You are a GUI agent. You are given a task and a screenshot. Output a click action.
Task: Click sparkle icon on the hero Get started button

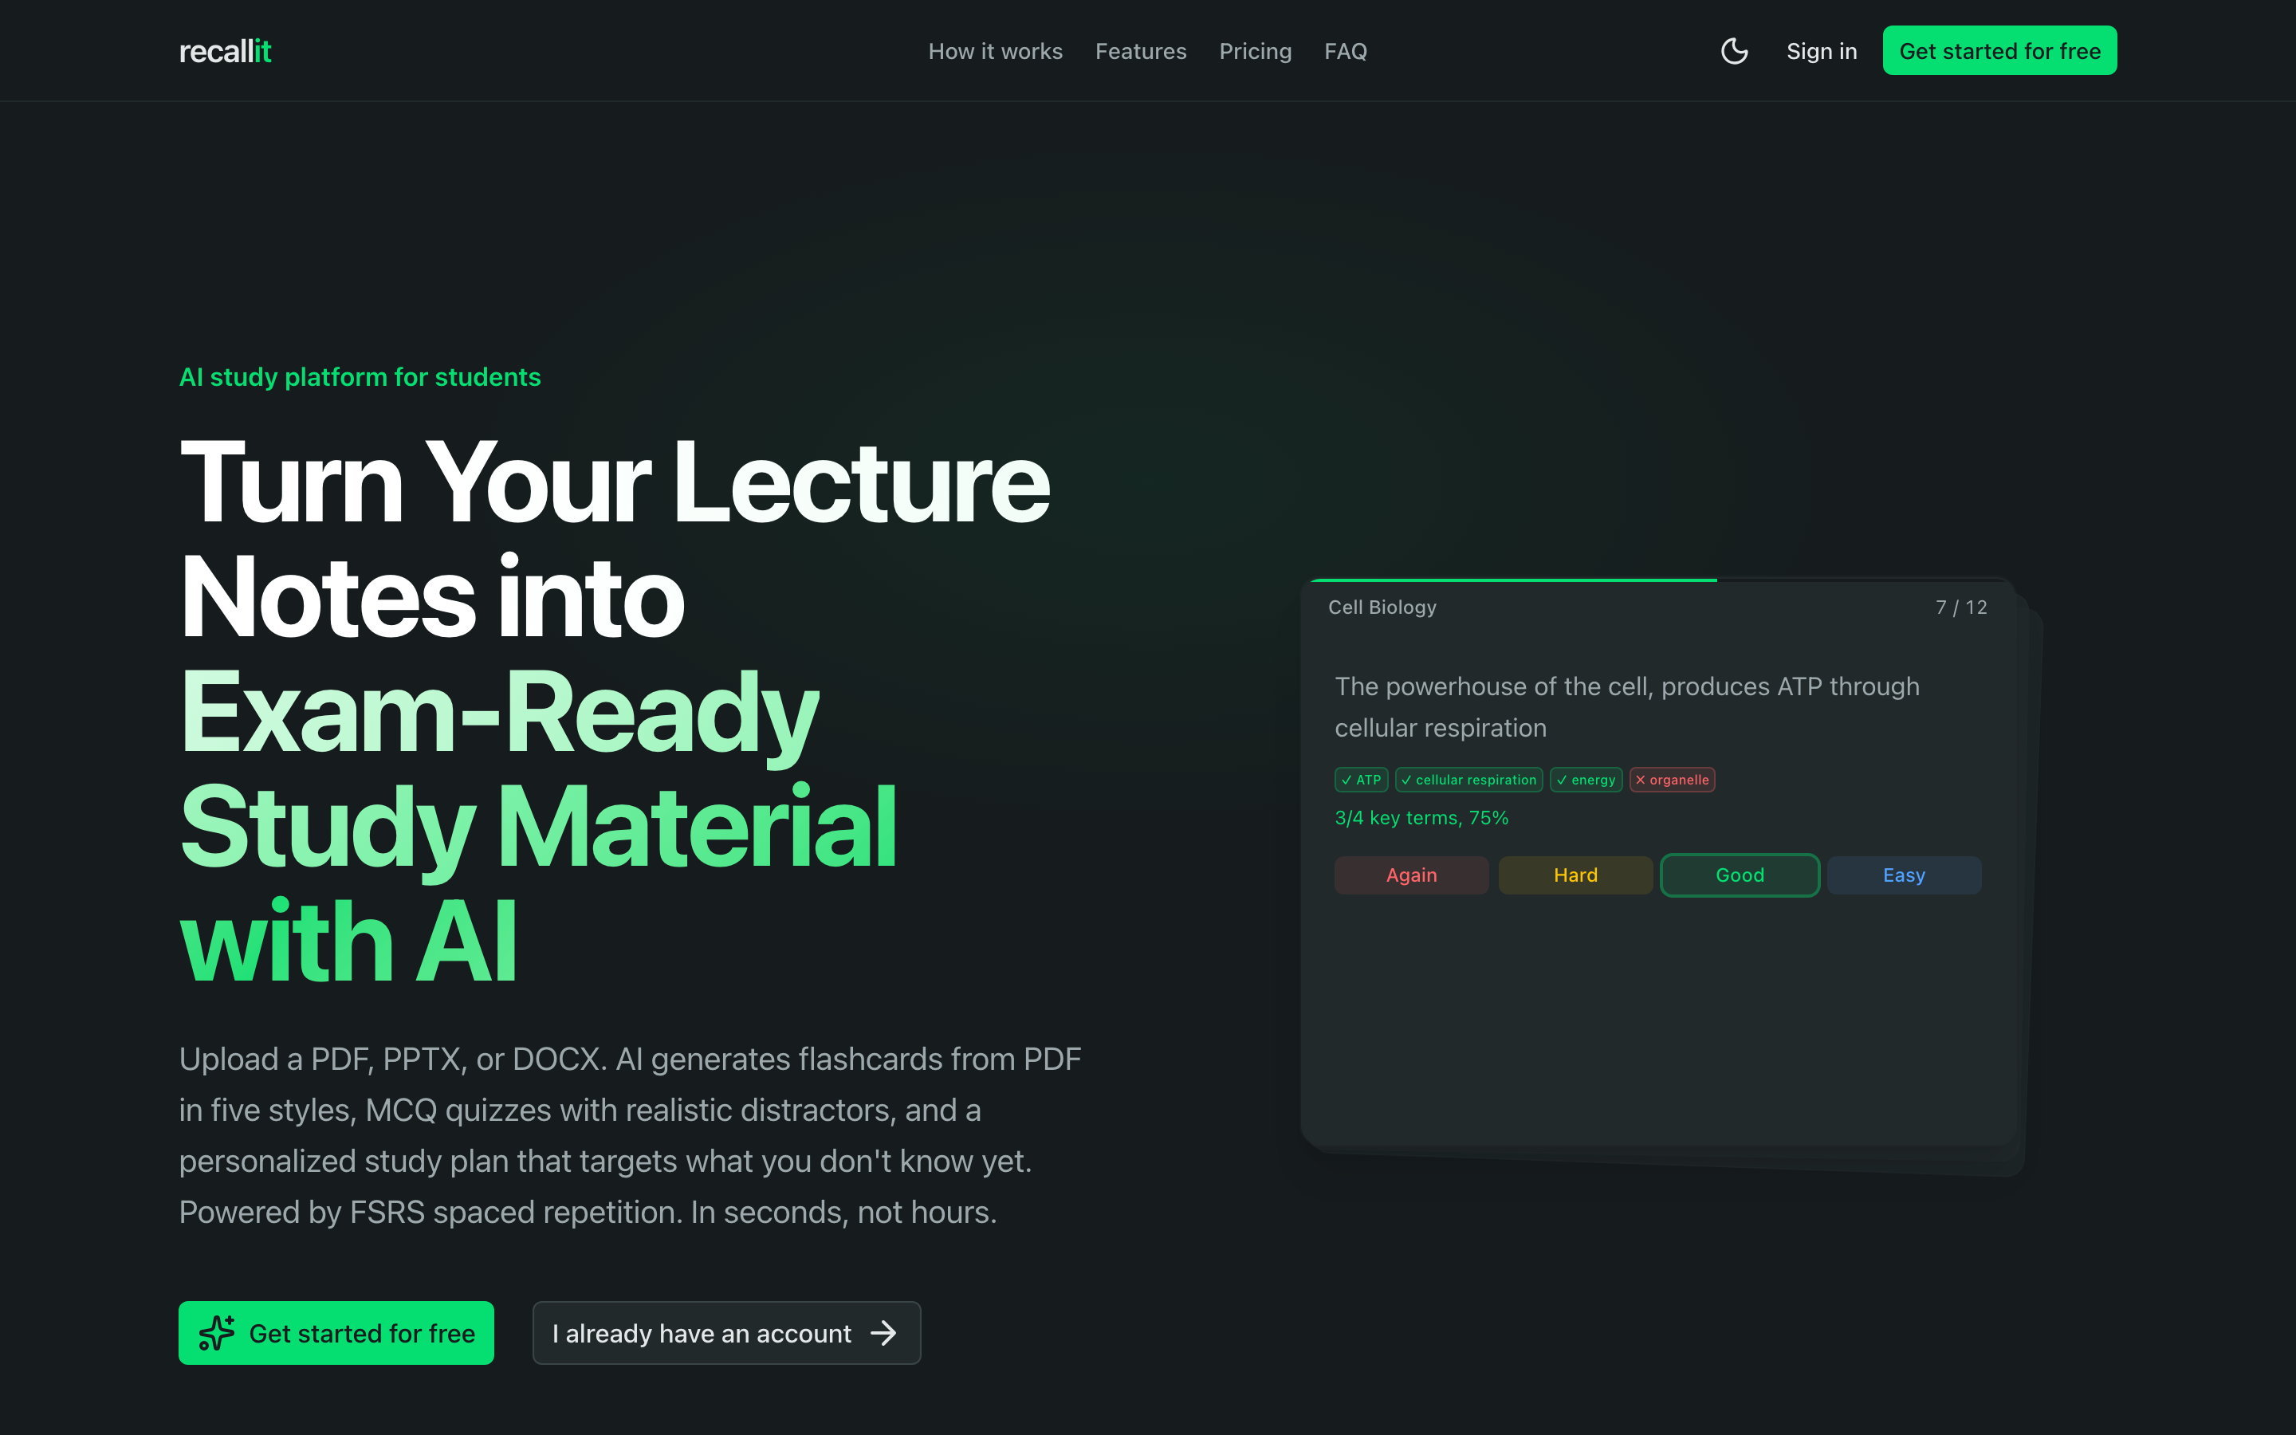(216, 1332)
